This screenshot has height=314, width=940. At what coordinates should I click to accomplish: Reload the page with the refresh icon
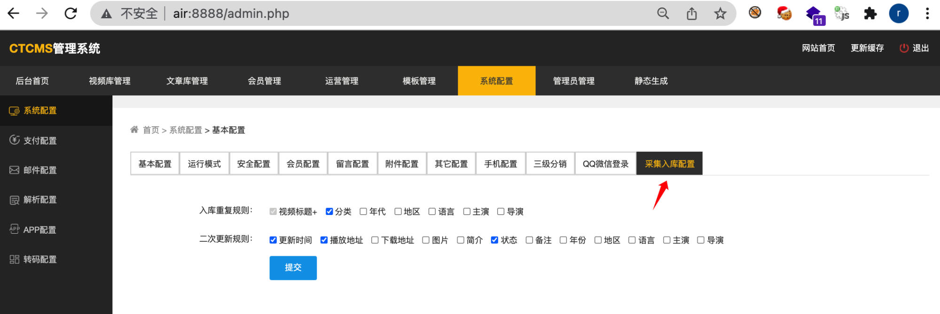[x=70, y=13]
